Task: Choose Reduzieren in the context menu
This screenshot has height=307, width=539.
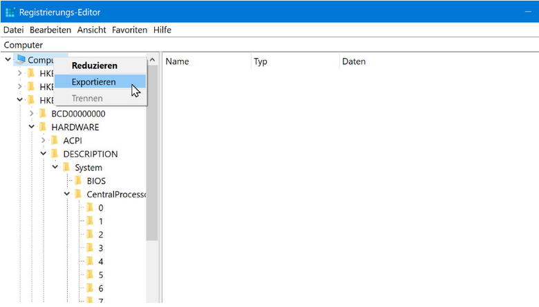Action: point(94,66)
